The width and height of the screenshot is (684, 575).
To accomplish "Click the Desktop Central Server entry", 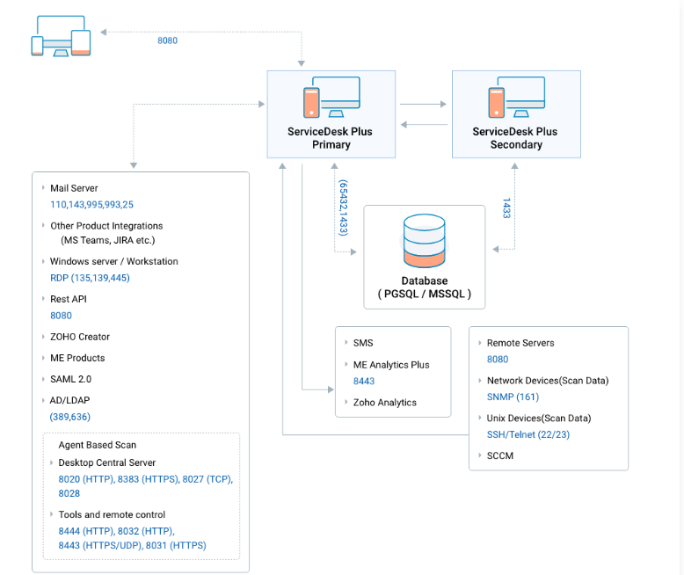I will [x=107, y=462].
